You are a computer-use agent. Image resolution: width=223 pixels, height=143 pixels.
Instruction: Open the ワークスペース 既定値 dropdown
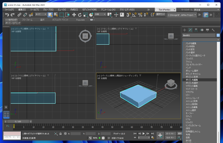click(x=206, y=10)
